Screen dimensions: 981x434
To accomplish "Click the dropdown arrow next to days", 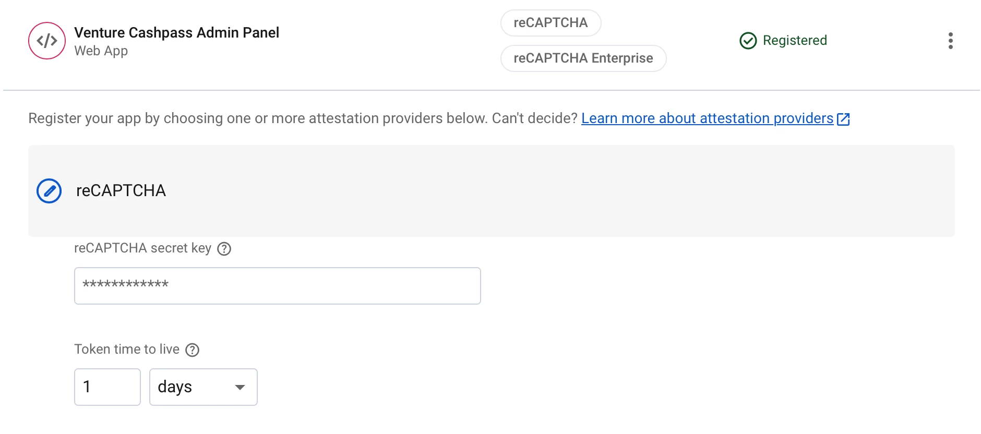I will 240,388.
